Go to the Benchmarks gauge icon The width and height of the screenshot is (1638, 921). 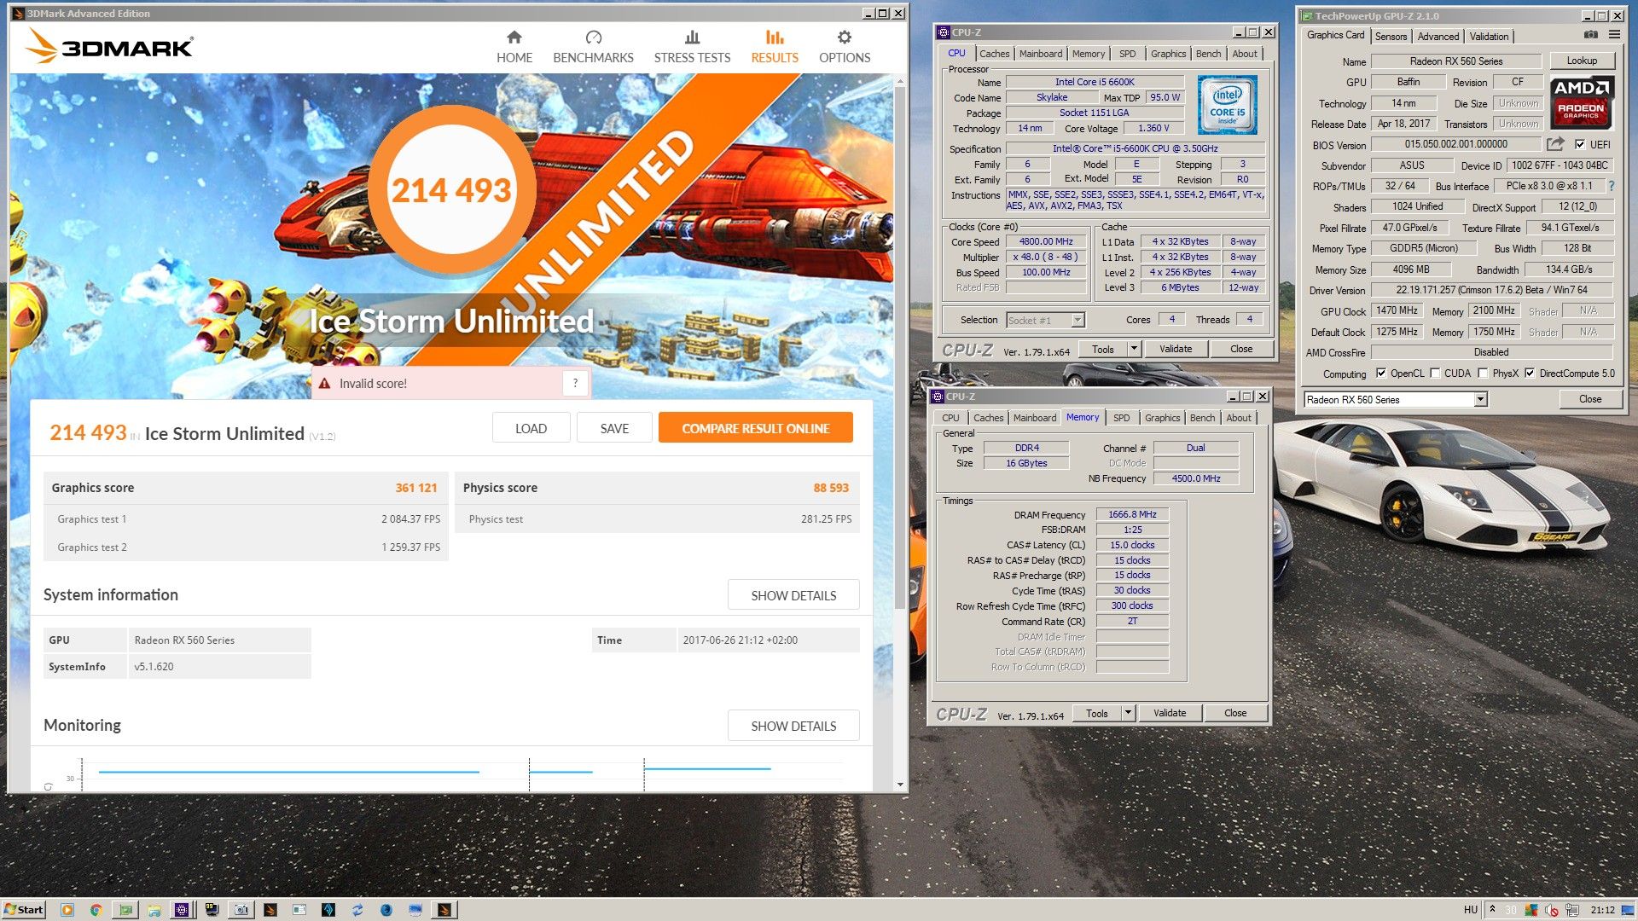[x=593, y=38]
